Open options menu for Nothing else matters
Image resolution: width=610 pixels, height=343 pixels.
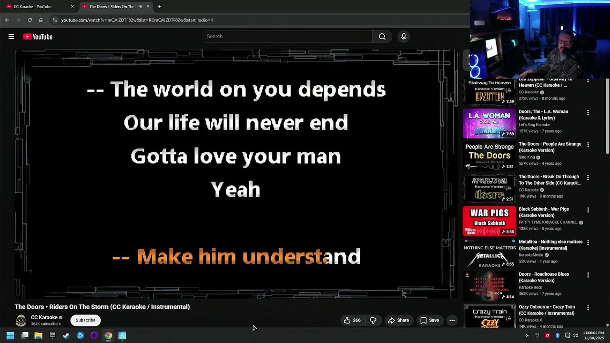click(x=588, y=242)
